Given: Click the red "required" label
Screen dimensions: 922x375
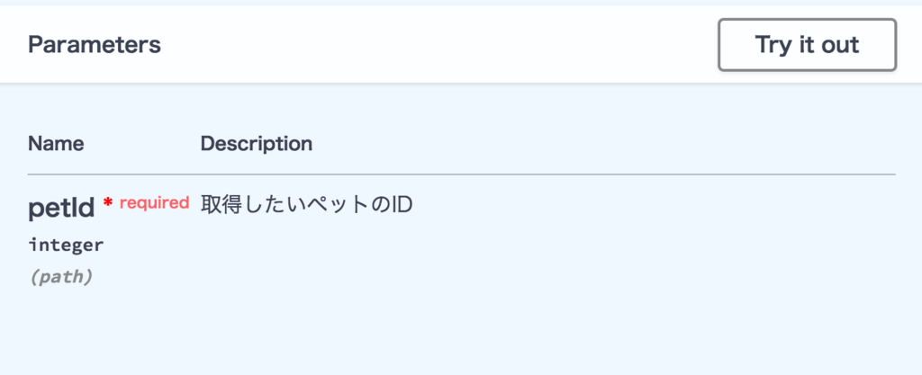Looking at the screenshot, I should pos(154,203).
